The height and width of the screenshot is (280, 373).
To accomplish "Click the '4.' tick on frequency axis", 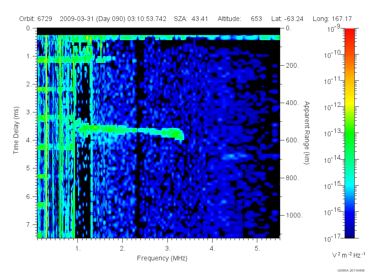I will [x=213, y=249].
